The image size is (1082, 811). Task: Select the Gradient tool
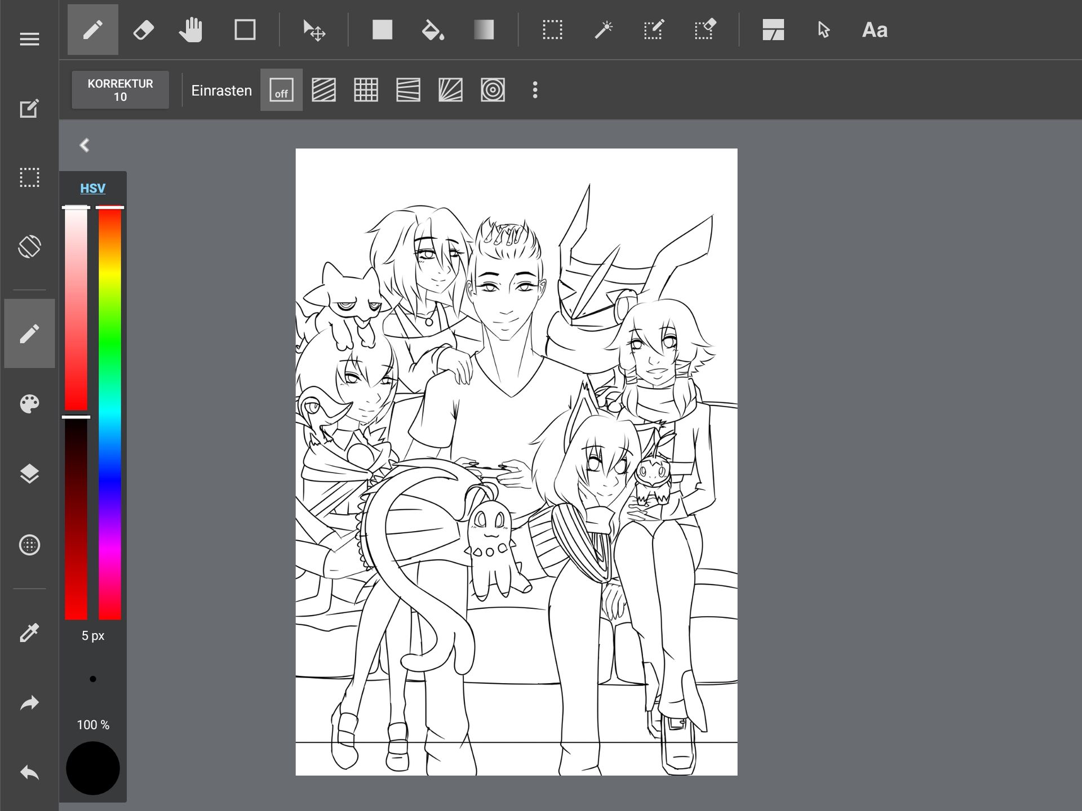[484, 30]
